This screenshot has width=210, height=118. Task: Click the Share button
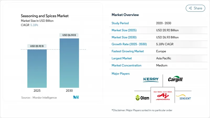(195, 8)
